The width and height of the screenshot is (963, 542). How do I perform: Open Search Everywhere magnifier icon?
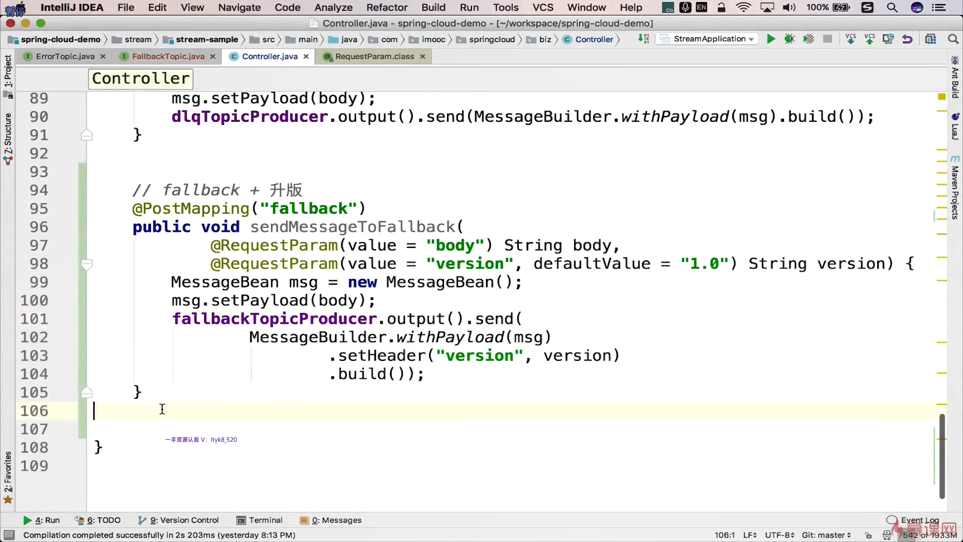(x=953, y=39)
